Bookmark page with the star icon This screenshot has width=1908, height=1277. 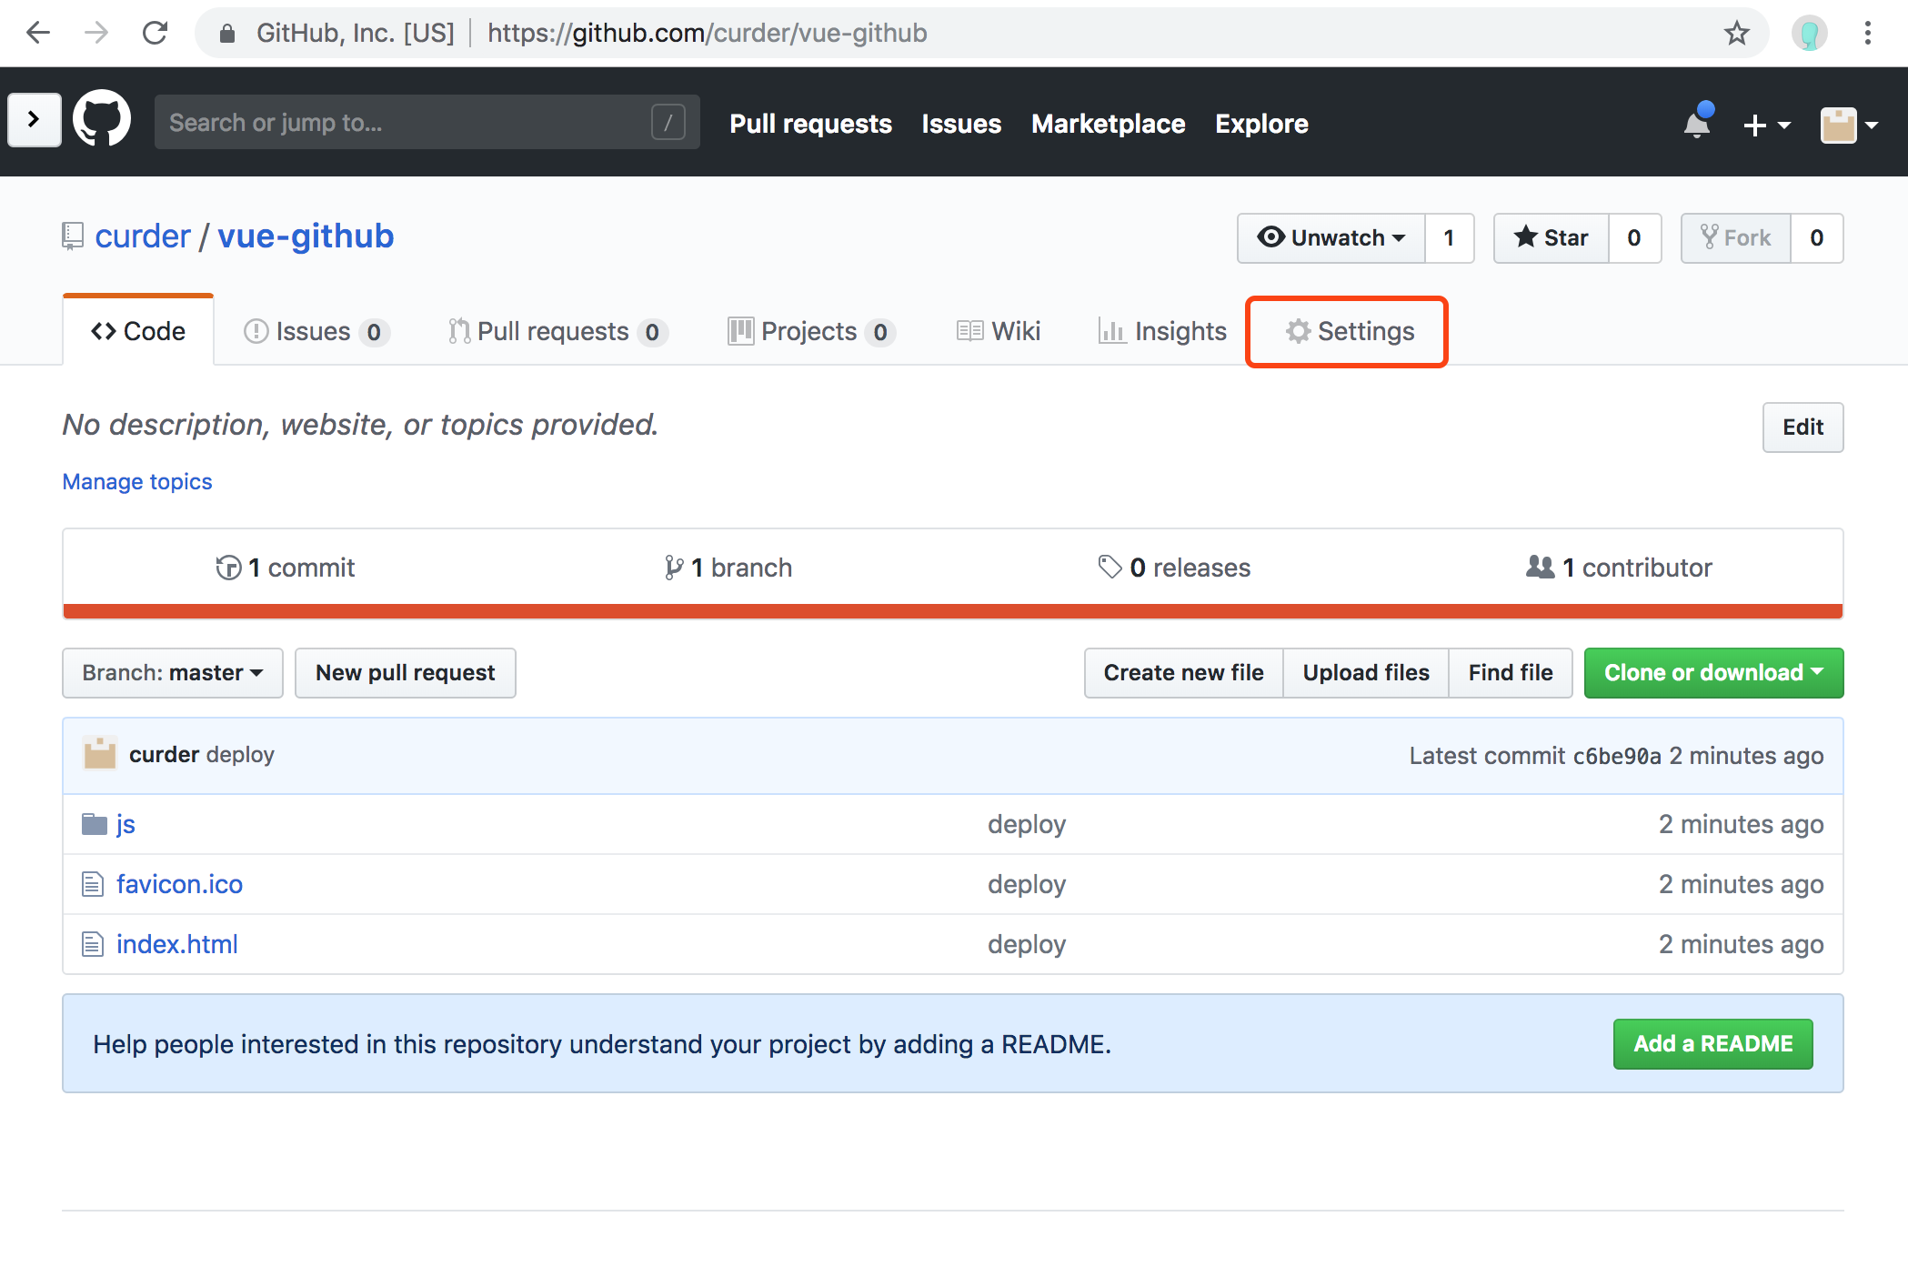tap(1736, 34)
